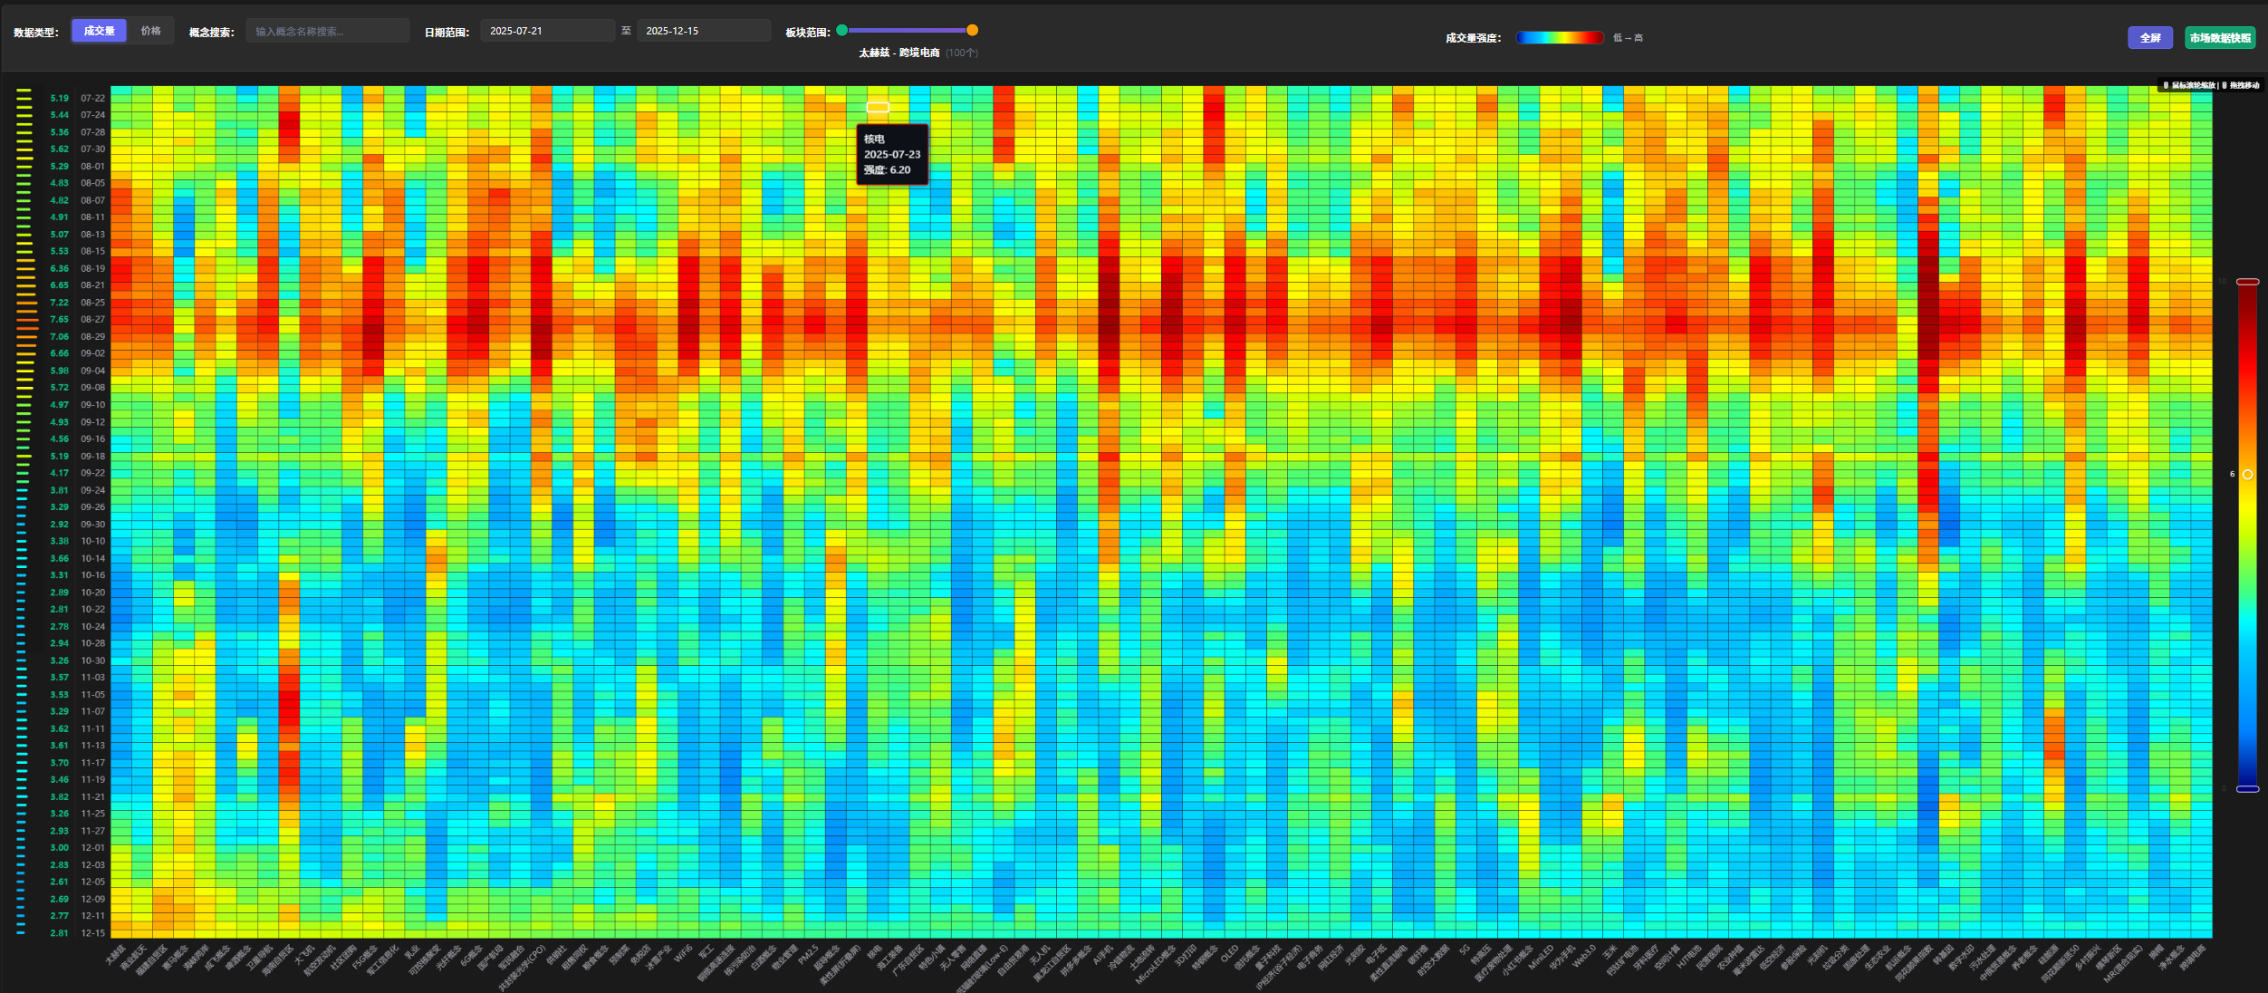Switch data type to 成交量
2268x993 pixels.
99,31
